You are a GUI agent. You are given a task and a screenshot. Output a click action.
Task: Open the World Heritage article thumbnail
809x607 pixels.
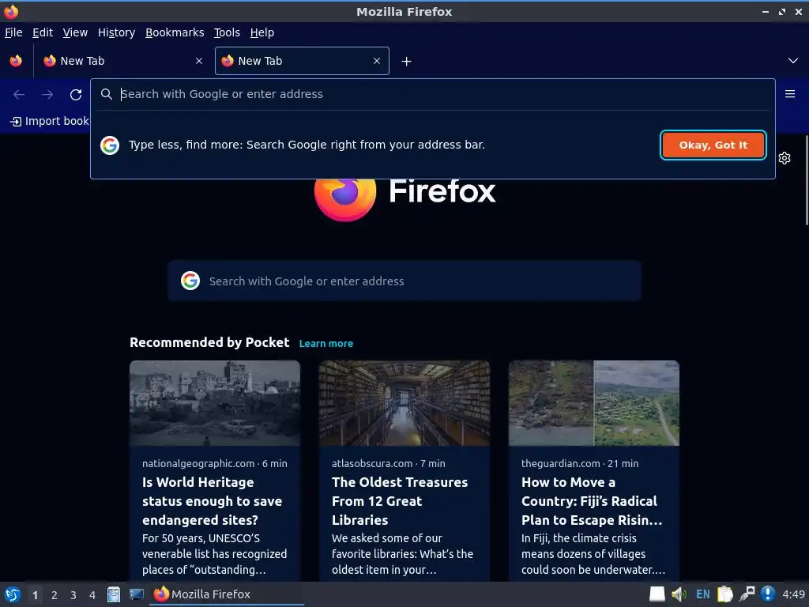click(x=215, y=403)
